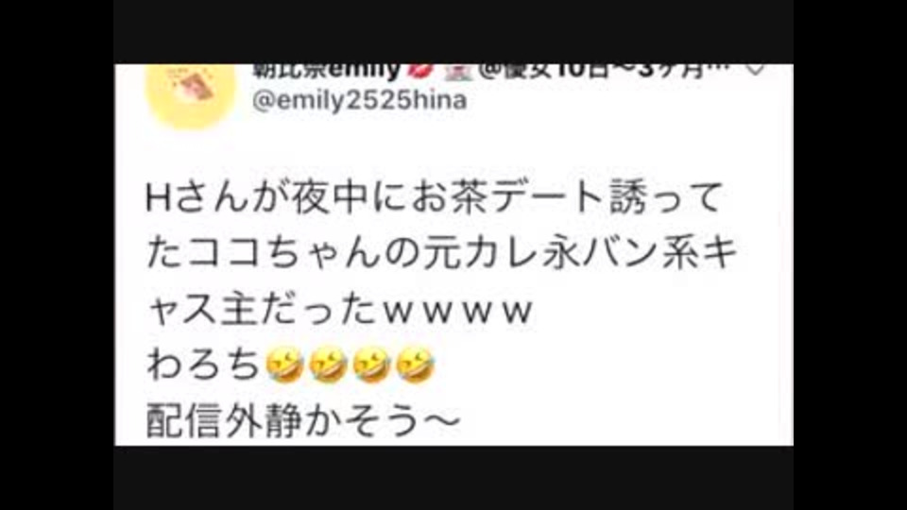Click the final line 配信外静かそう〜
The image size is (907, 510).
(x=303, y=421)
